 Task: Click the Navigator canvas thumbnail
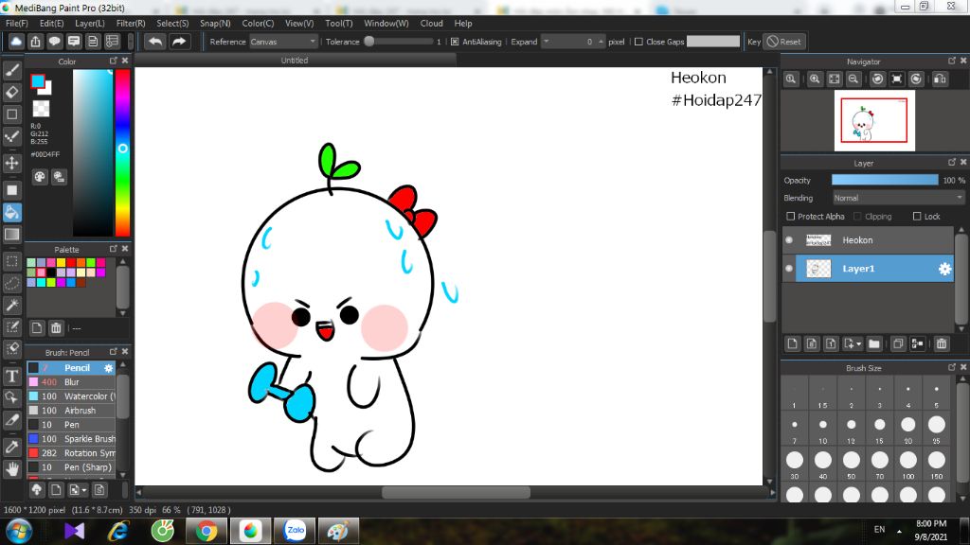[x=874, y=120]
